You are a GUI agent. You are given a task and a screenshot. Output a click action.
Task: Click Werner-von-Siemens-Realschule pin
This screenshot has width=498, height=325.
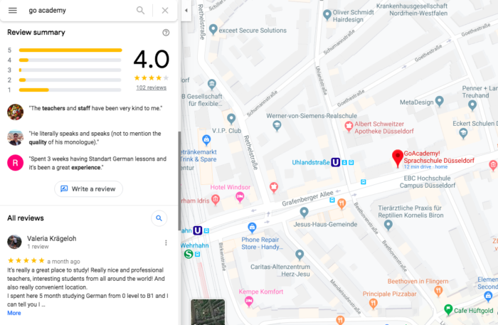277,126
